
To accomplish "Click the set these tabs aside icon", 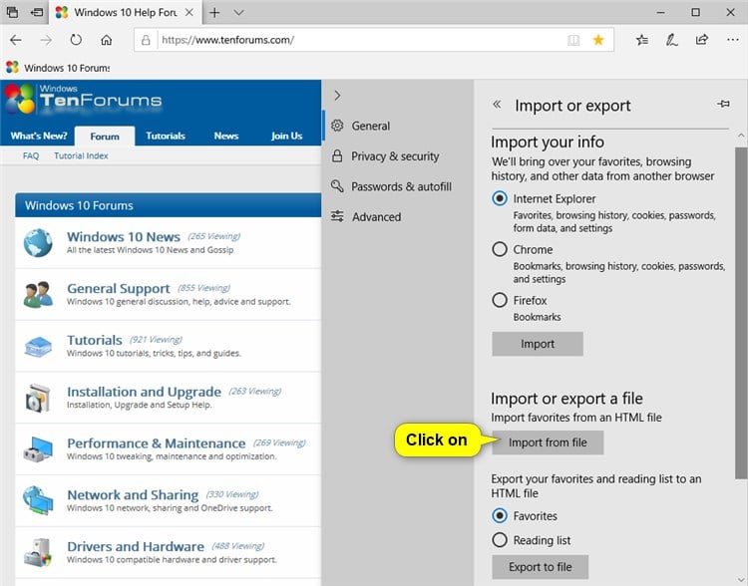I will (37, 12).
